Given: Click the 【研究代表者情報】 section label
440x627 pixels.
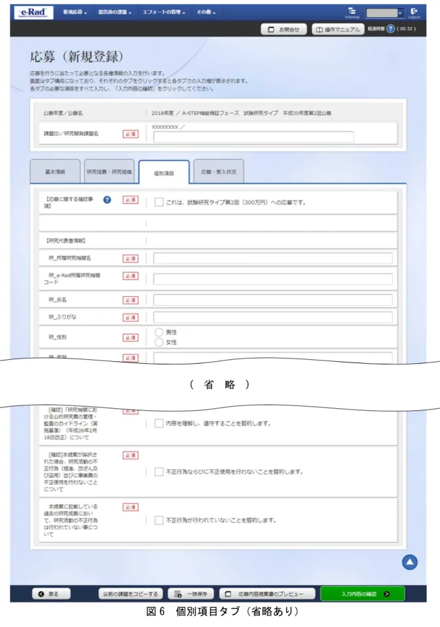Looking at the screenshot, I should [66, 241].
